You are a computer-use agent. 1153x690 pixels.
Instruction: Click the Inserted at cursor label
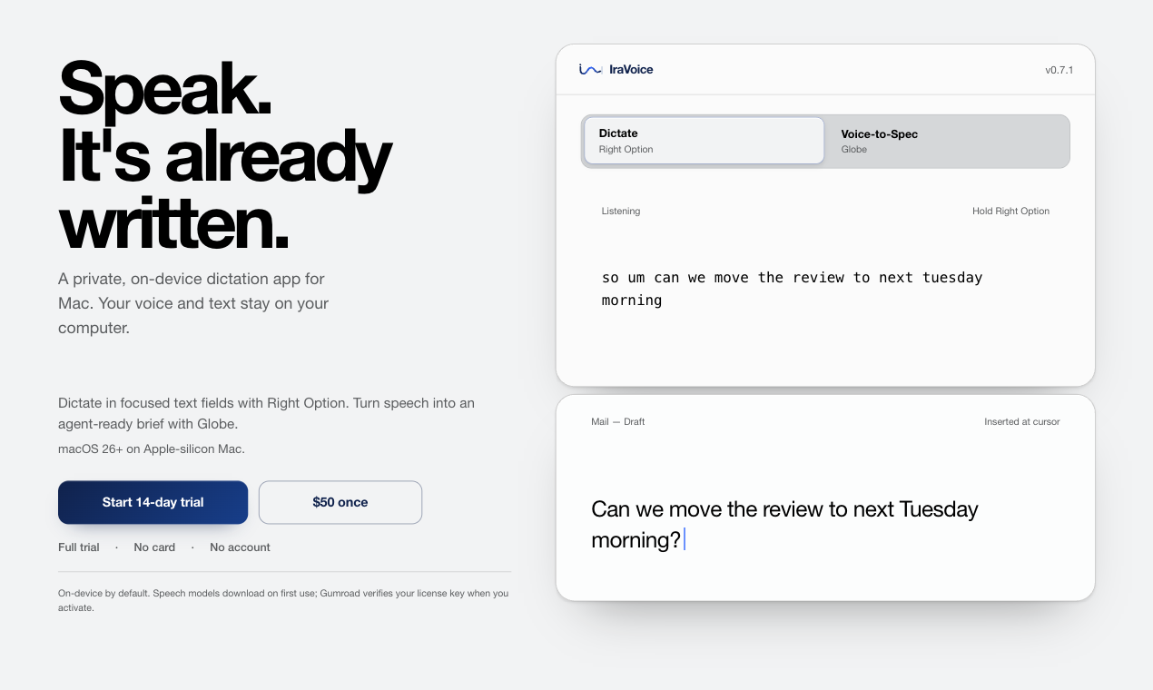pos(1022,421)
